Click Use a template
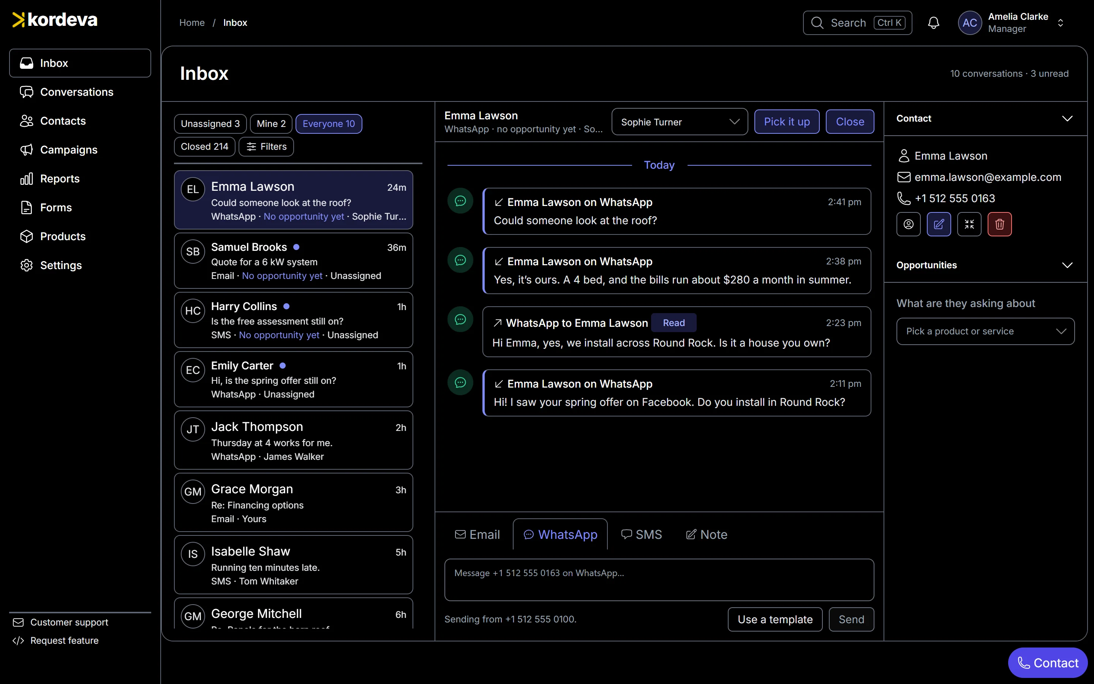 click(775, 619)
